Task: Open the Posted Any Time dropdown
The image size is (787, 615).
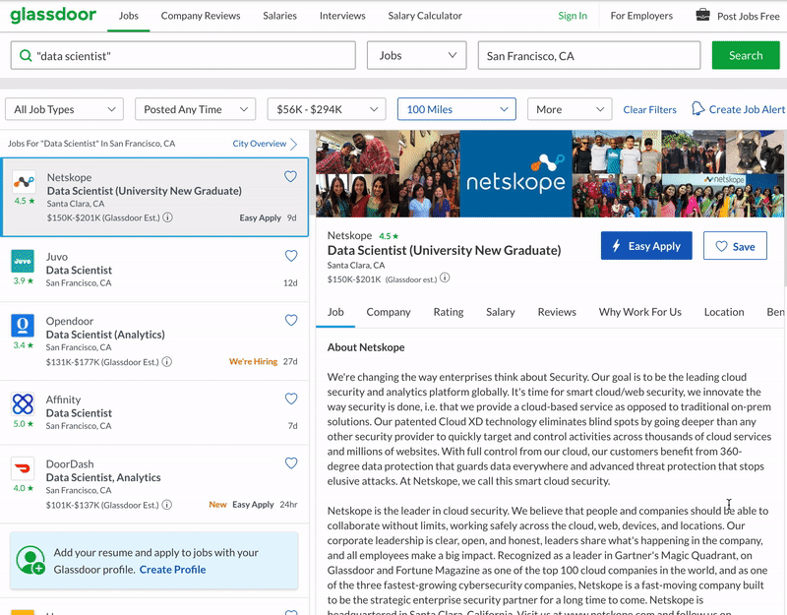Action: point(195,109)
